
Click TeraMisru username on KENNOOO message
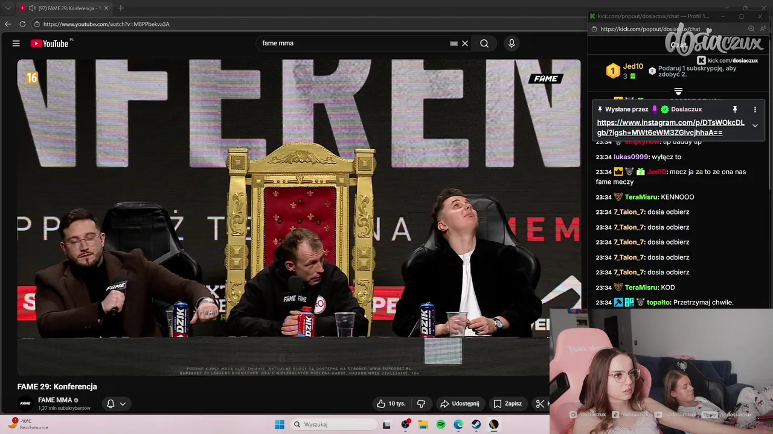641,197
